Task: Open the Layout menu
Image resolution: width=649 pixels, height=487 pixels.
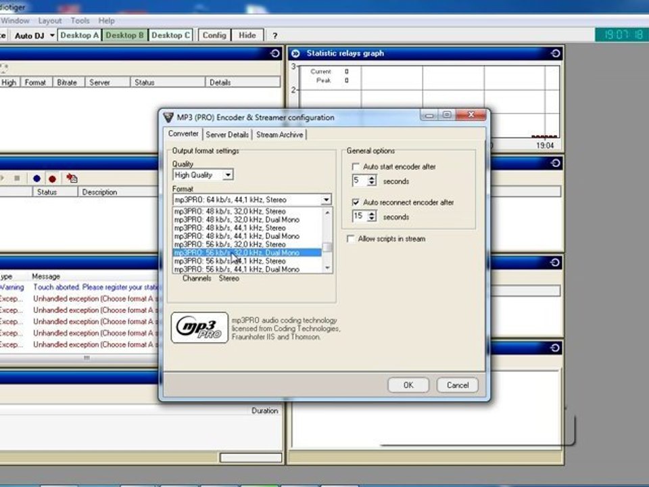Action: (x=49, y=21)
